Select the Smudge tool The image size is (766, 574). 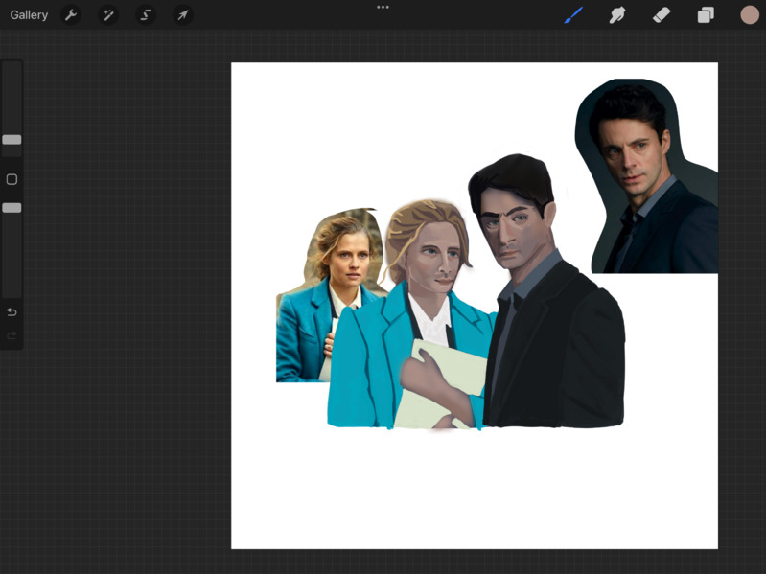[x=617, y=15]
